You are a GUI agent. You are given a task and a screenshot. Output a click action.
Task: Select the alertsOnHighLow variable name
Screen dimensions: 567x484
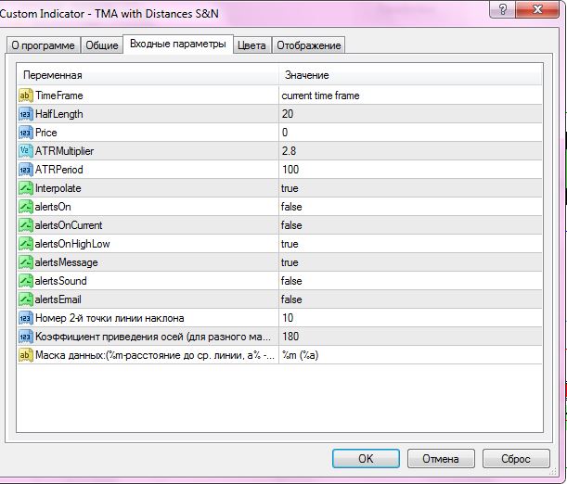[72, 244]
